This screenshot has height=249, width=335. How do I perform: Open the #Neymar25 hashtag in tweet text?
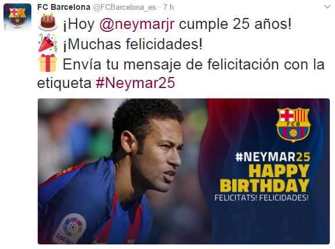tap(135, 83)
